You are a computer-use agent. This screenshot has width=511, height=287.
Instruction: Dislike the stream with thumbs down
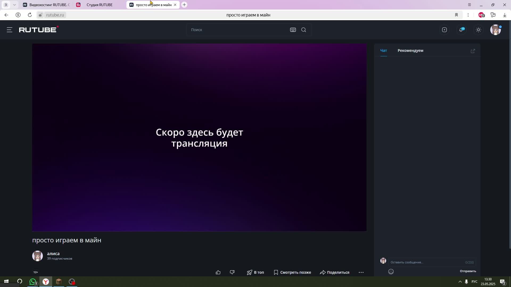click(232, 272)
